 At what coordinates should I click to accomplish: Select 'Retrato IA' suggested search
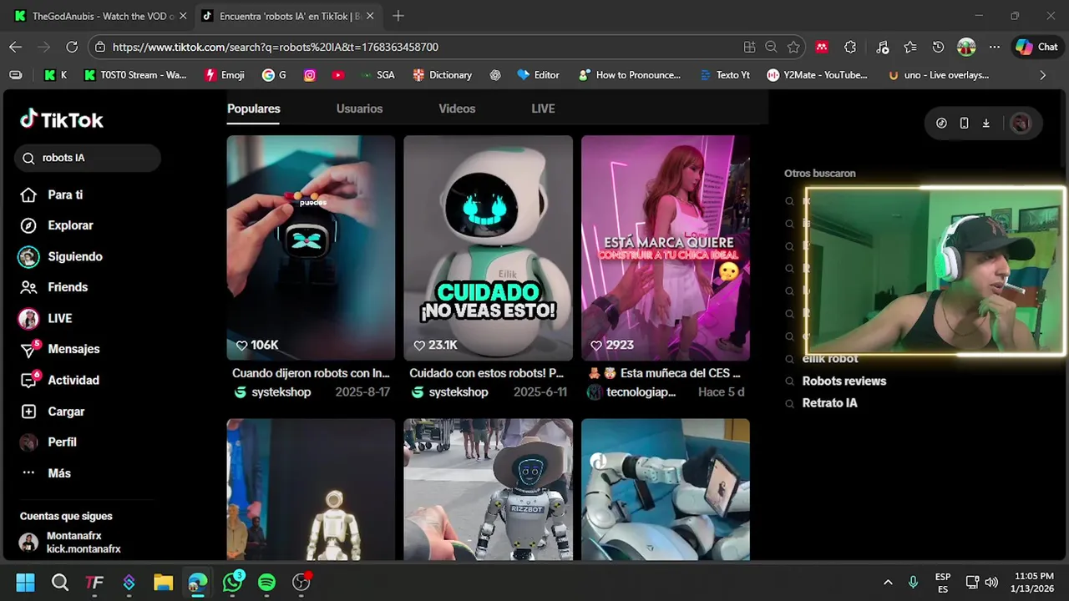(829, 403)
